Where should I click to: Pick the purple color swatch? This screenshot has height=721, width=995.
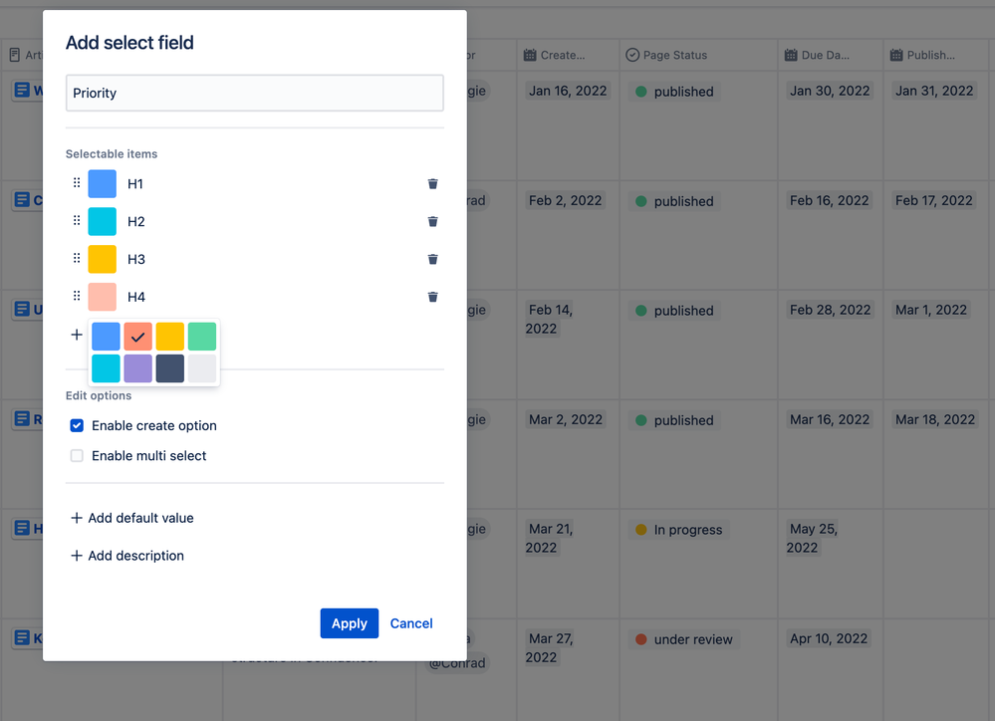click(137, 368)
